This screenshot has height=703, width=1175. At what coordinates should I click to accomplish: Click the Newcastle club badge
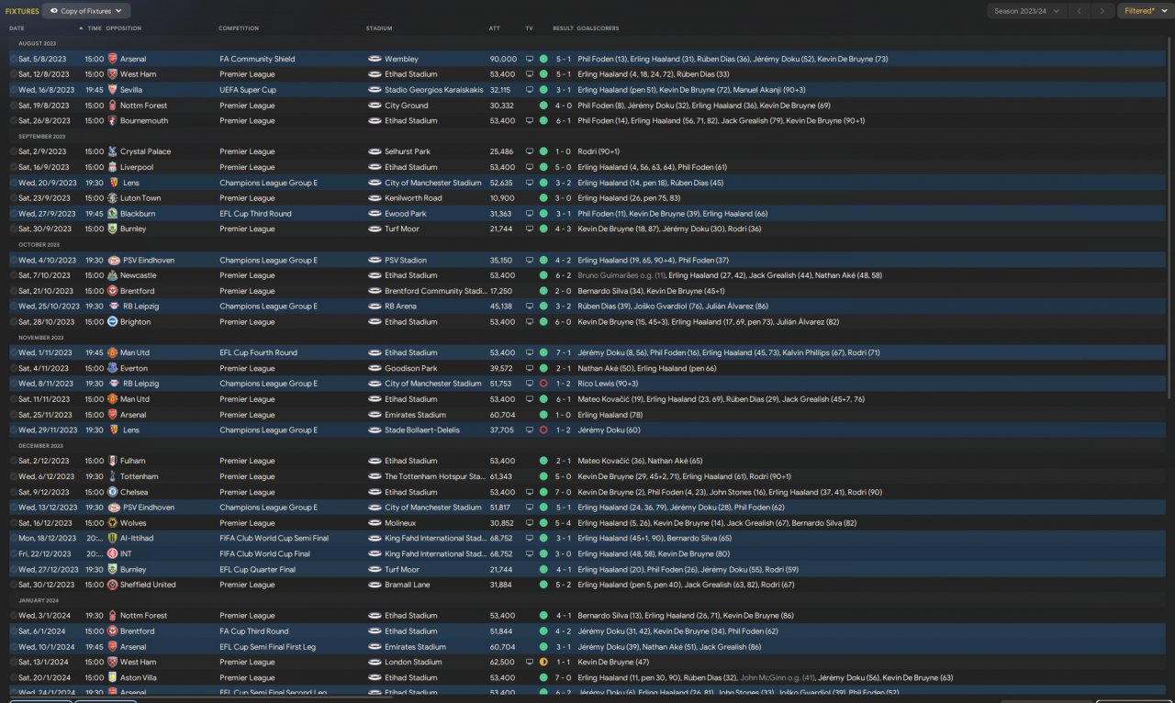coord(113,275)
